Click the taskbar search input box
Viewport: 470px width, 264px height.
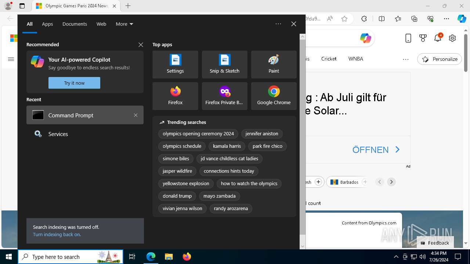tap(70, 257)
